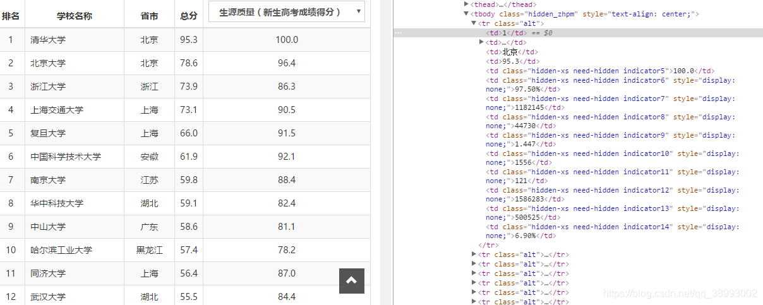Click 北京大学 in the ranking table
The height and width of the screenshot is (305, 763).
(x=48, y=63)
